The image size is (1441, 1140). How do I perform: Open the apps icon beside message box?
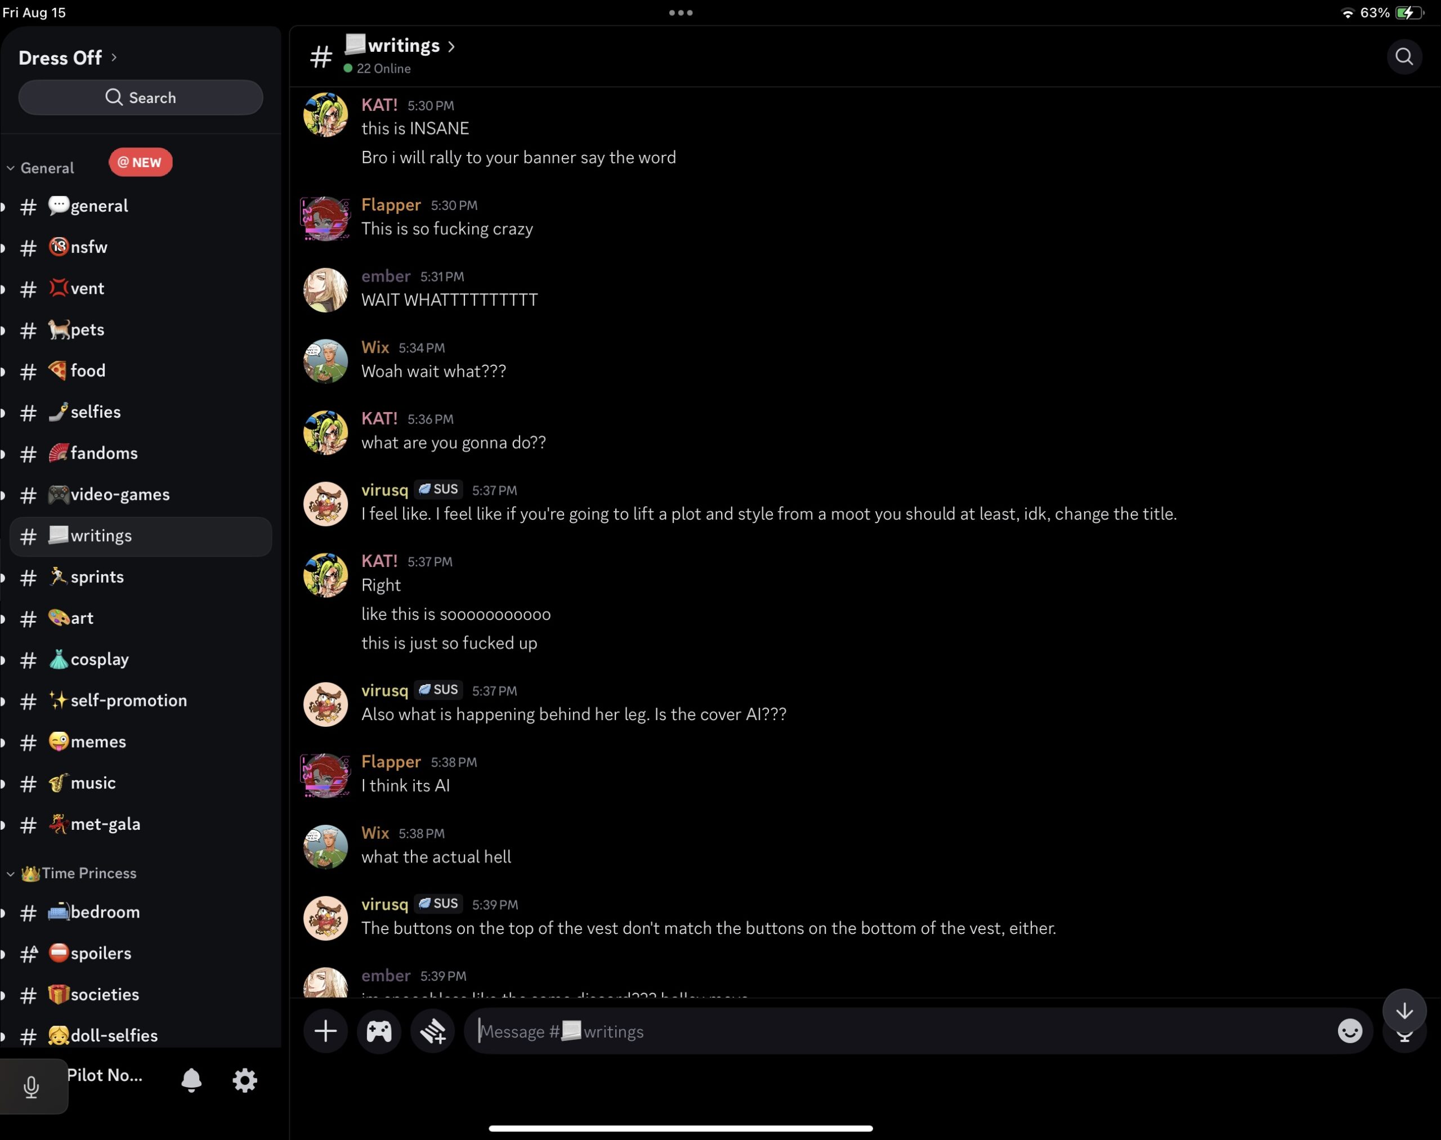pos(432,1031)
